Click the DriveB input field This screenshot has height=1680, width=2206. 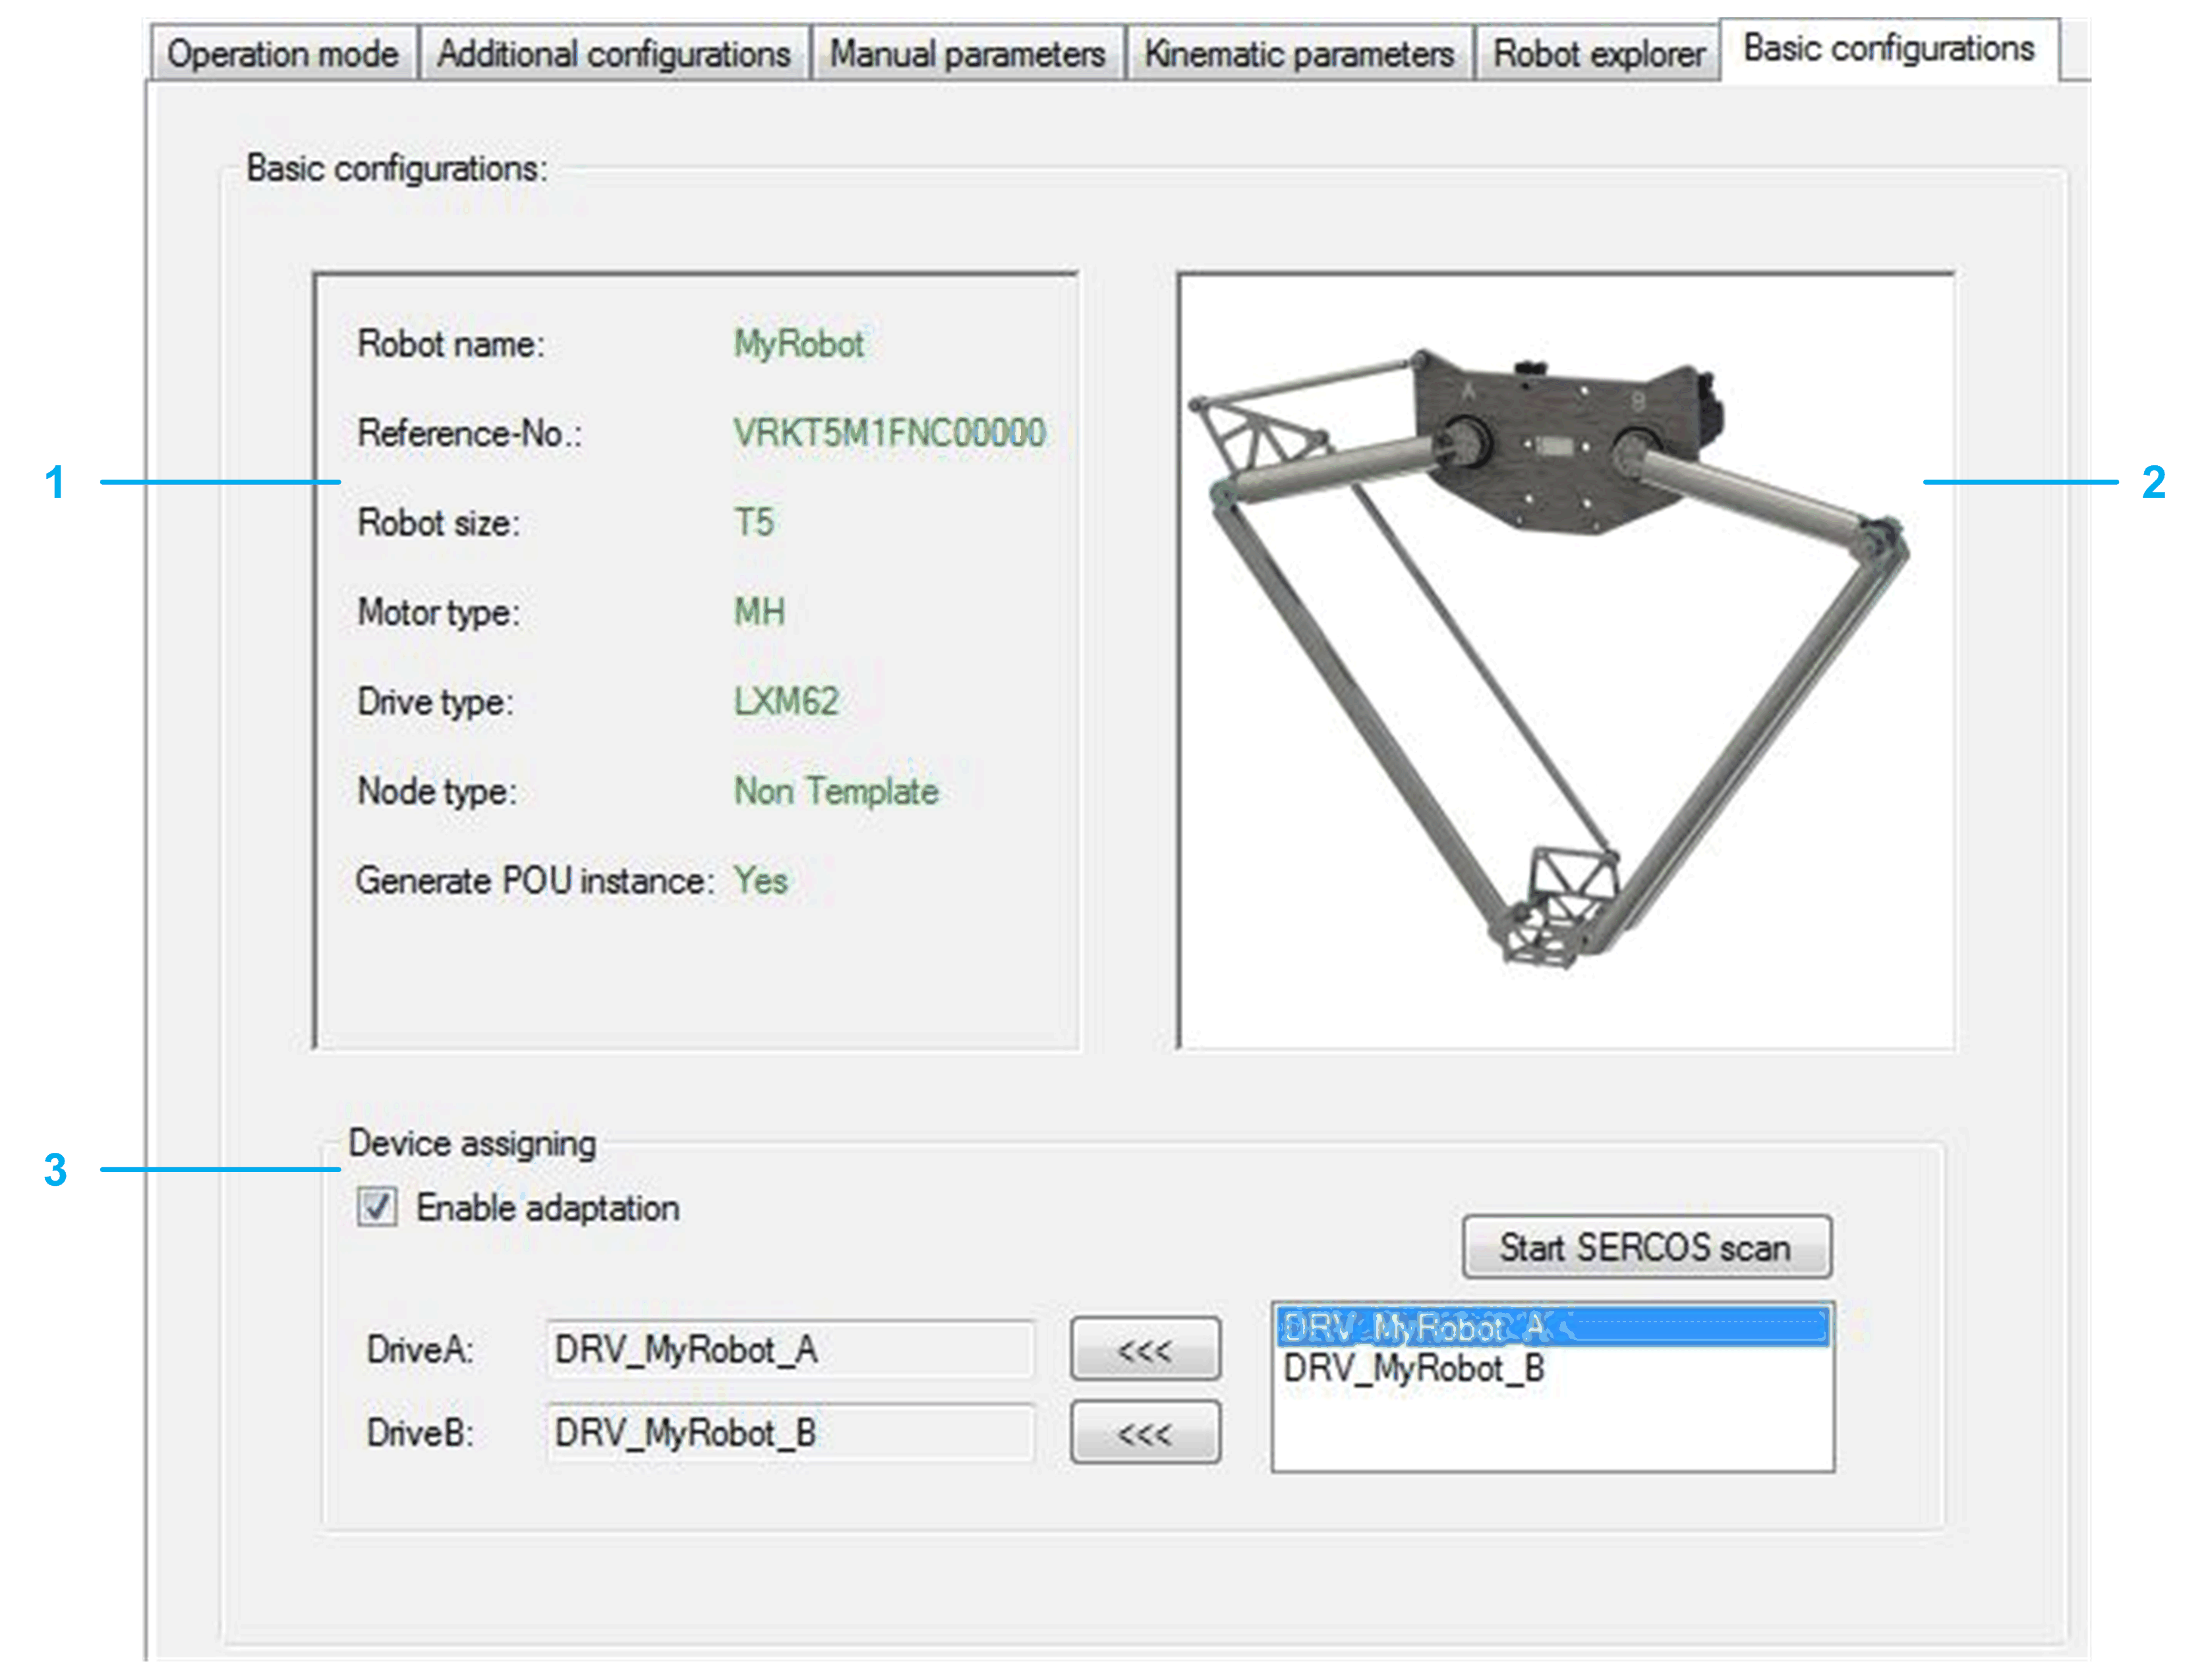click(x=788, y=1434)
